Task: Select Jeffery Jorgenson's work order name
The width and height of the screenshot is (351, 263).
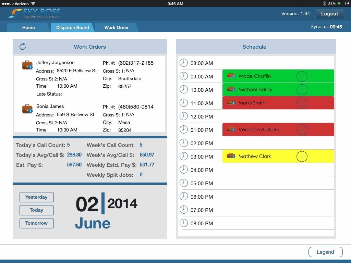Action: [x=55, y=63]
